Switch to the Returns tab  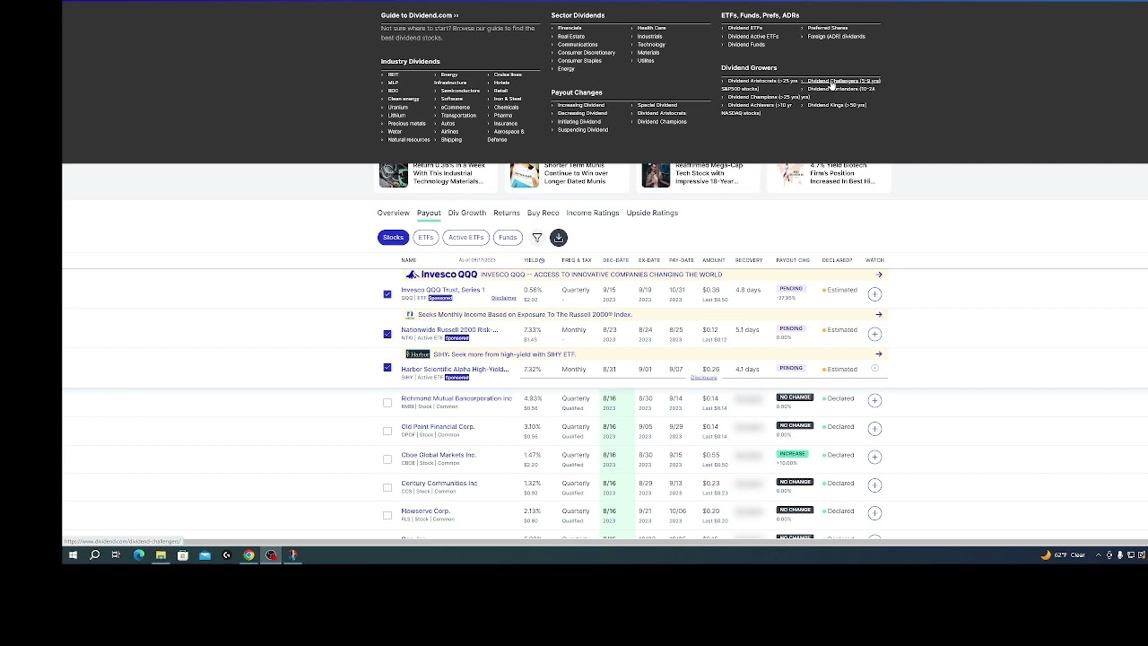tap(506, 213)
